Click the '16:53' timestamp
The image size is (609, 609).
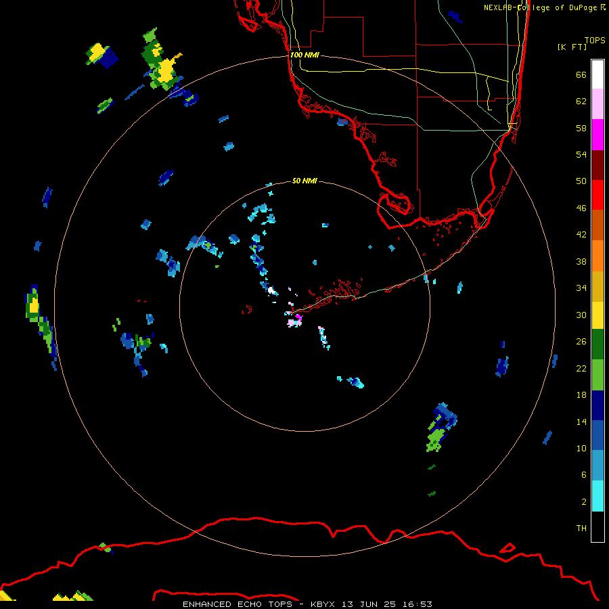click(x=417, y=604)
